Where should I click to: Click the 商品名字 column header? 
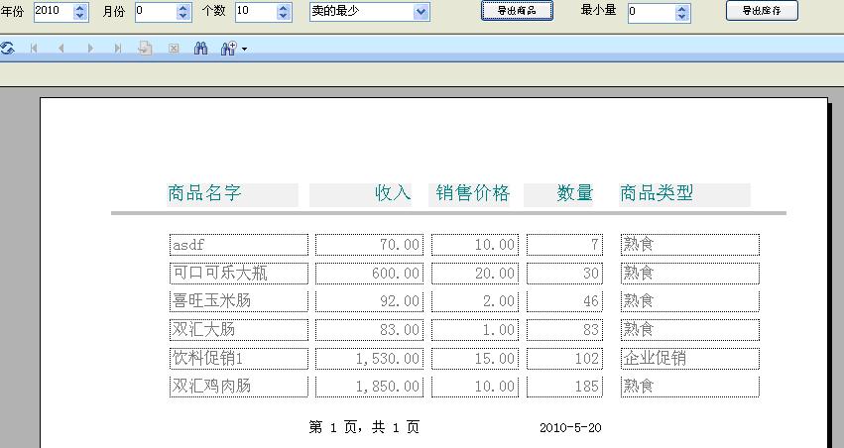click(x=232, y=194)
